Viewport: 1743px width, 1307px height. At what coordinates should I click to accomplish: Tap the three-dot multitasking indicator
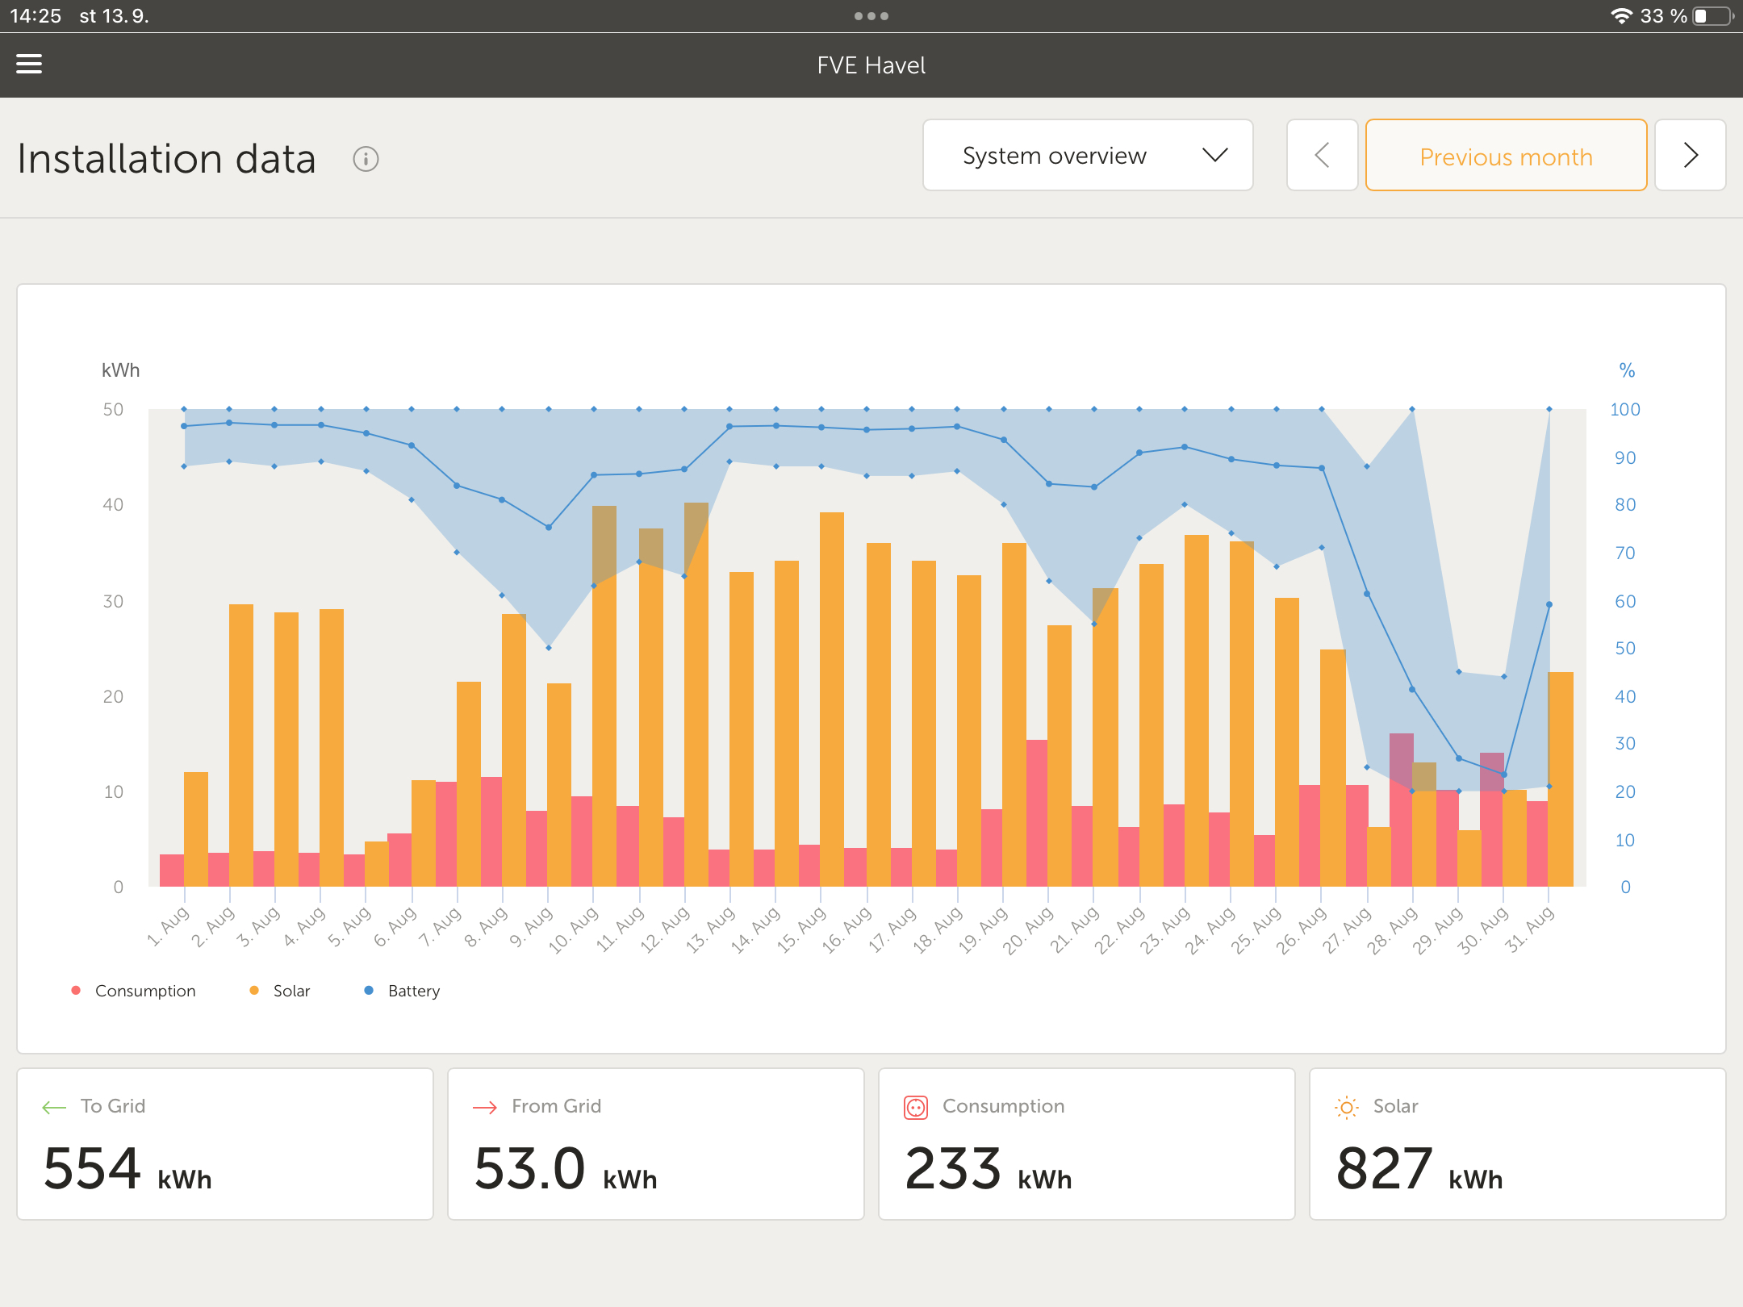[x=871, y=16]
